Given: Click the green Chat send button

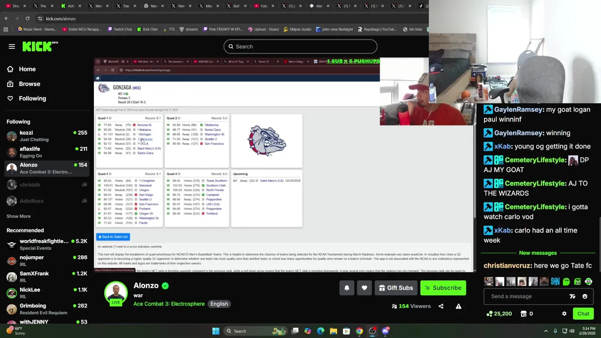Looking at the screenshot, I should (583, 314).
